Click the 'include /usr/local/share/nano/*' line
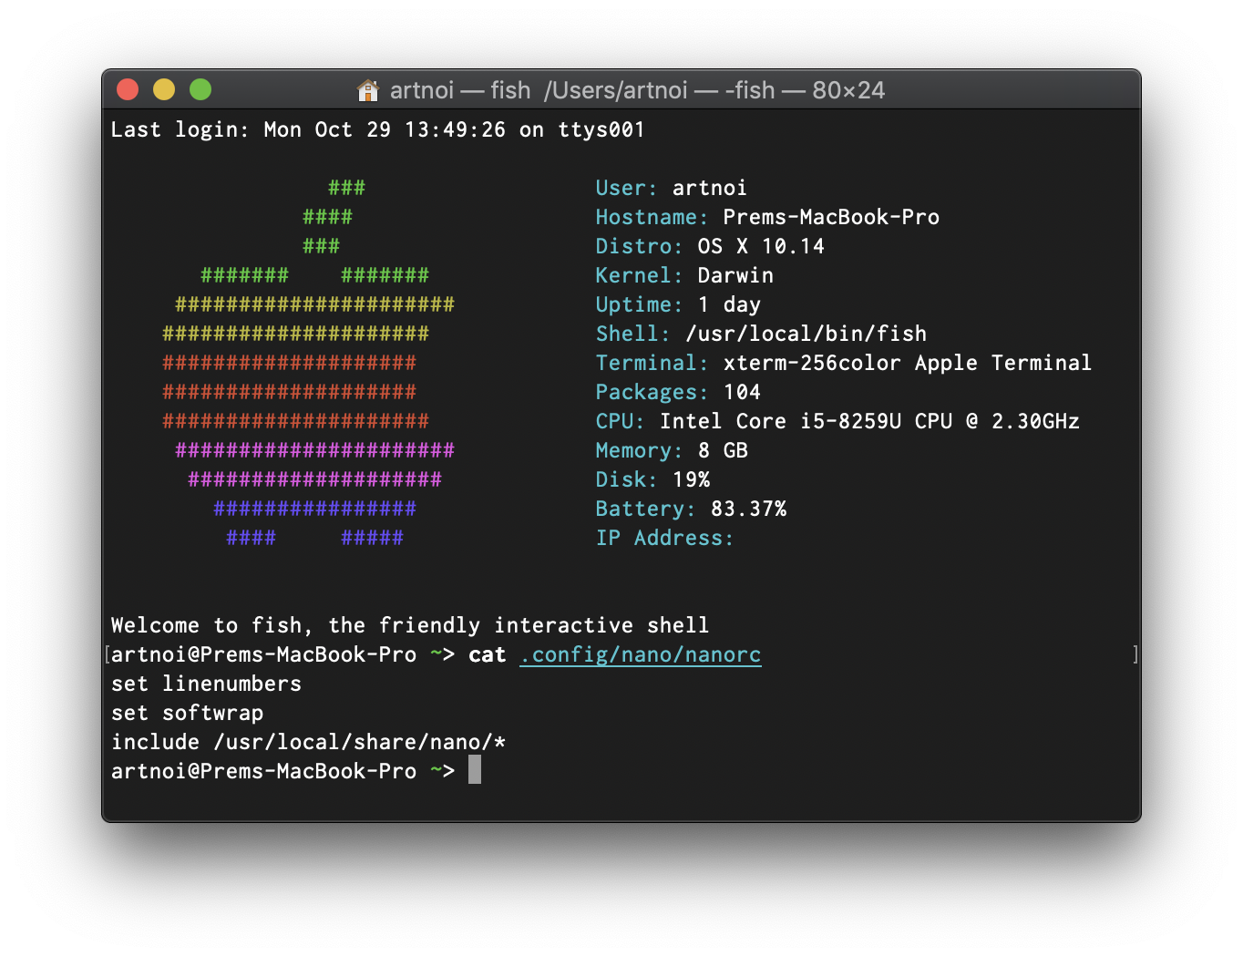 (308, 742)
